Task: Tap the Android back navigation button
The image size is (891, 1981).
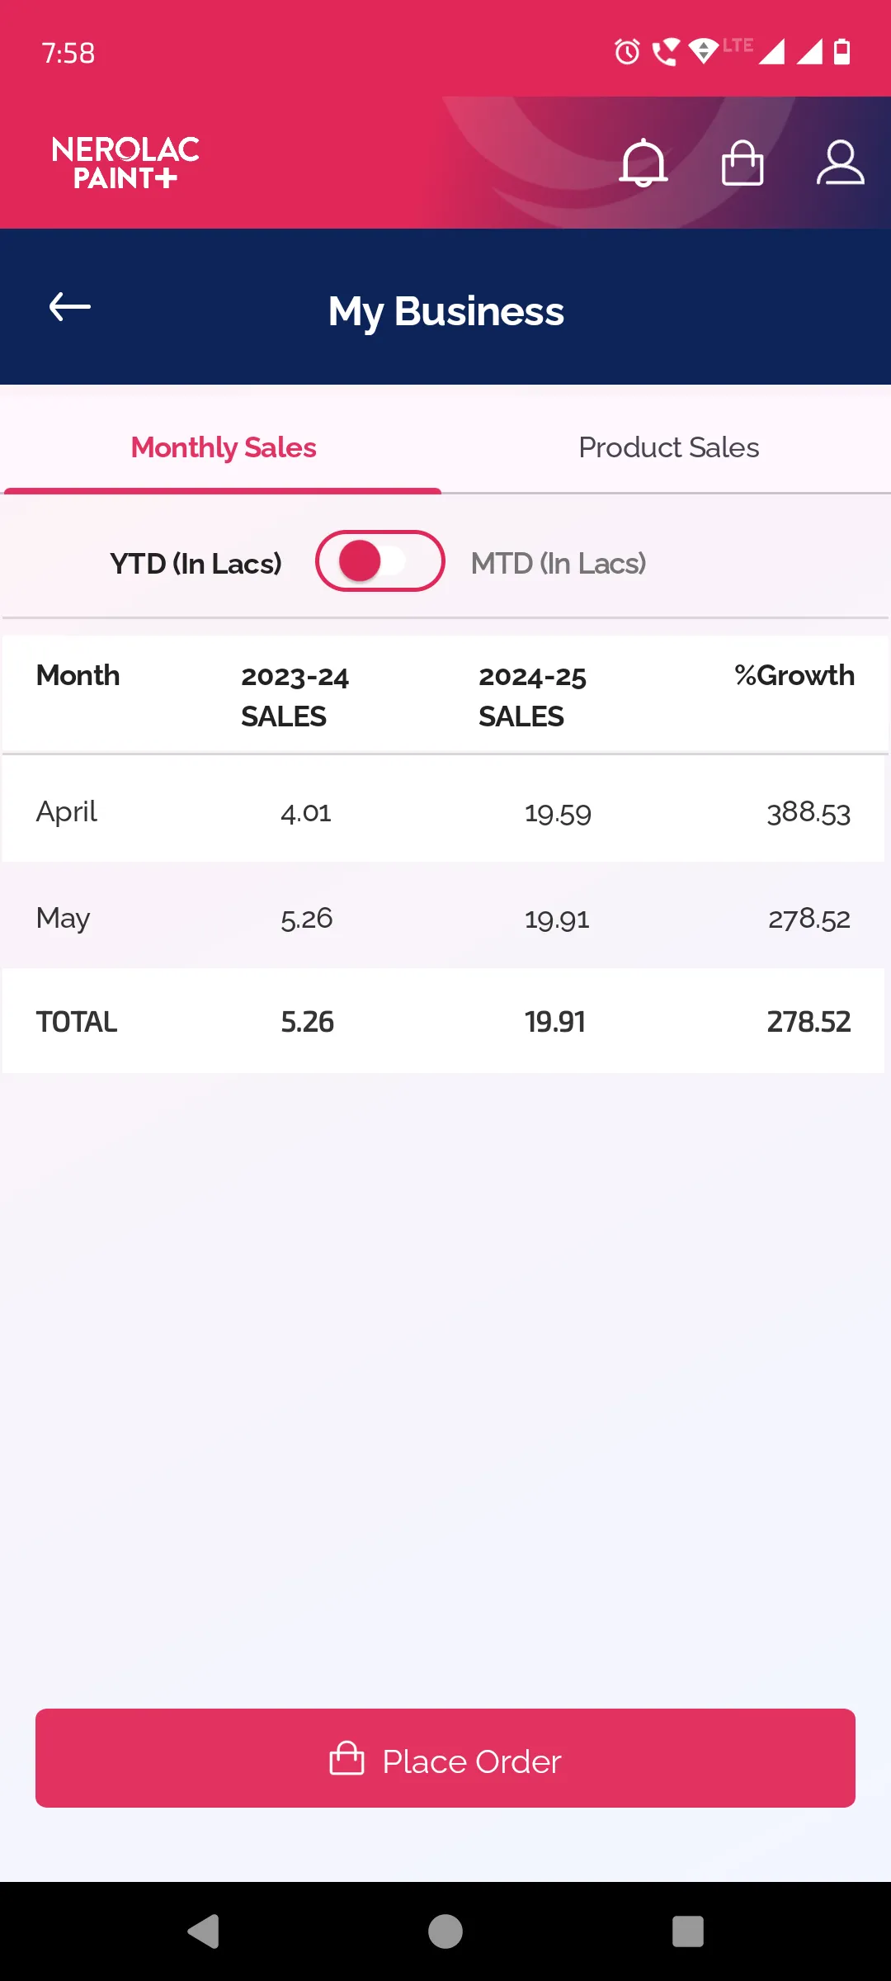Action: (x=204, y=1931)
